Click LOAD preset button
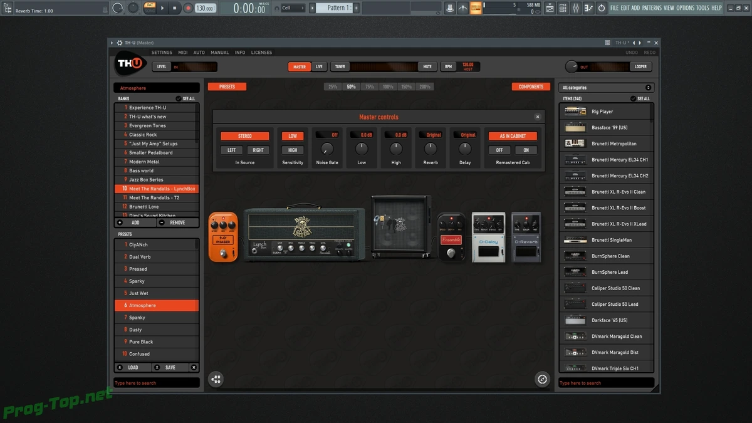The width and height of the screenshot is (752, 423). [x=133, y=368]
